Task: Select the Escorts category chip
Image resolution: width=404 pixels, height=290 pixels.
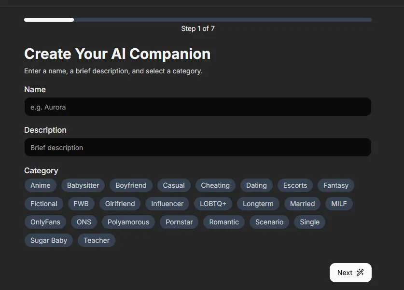Action: (295, 185)
